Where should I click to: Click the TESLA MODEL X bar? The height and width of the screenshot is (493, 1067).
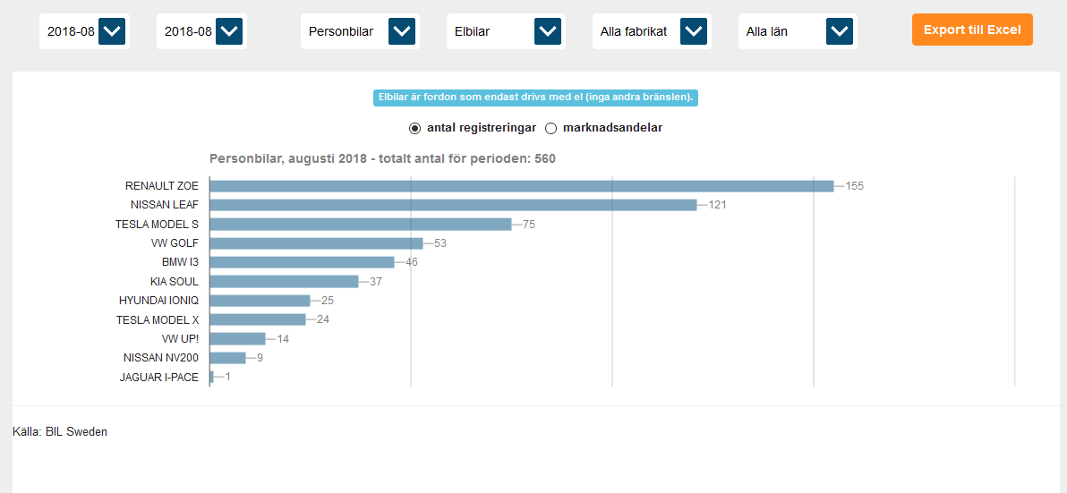click(258, 319)
